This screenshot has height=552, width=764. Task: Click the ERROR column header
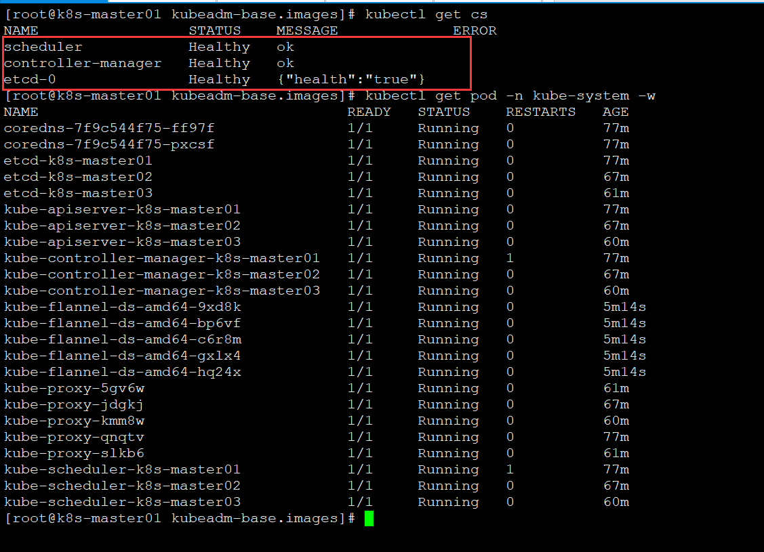click(475, 30)
